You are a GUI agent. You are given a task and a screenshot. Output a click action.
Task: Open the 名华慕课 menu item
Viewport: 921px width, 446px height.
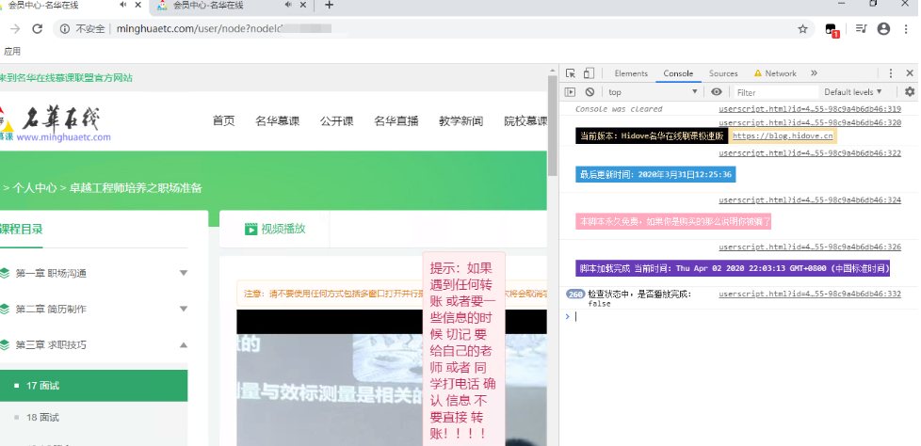277,121
